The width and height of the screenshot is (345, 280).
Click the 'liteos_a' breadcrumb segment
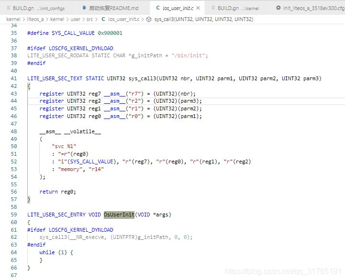pos(35,19)
